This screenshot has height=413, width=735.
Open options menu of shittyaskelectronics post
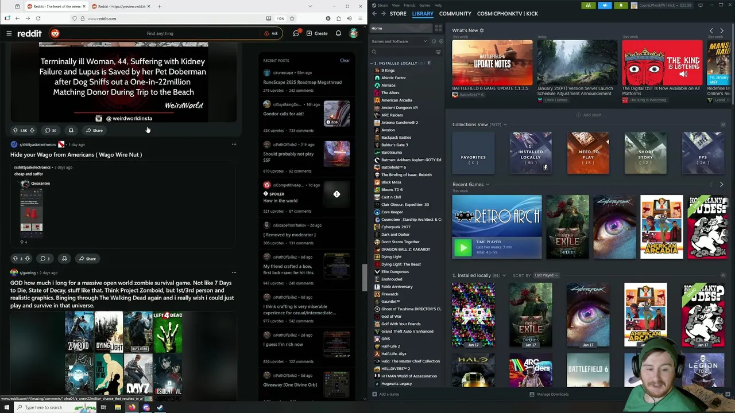click(234, 144)
